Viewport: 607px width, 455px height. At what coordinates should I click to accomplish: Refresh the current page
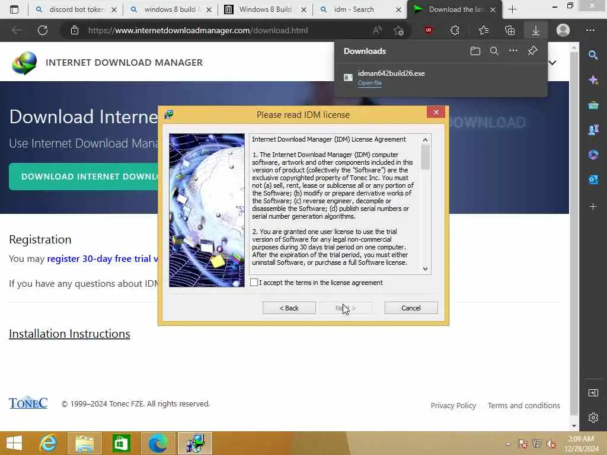click(43, 30)
